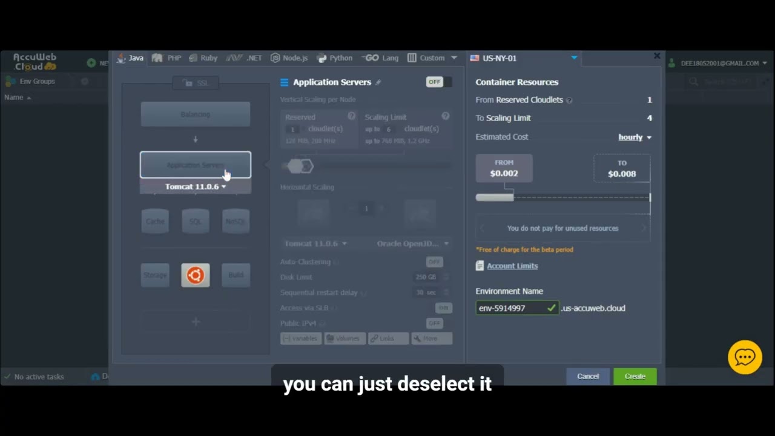Open the Tomcat 11.0.6 dropdown under block
Viewport: 775px width, 436px height.
[196, 187]
